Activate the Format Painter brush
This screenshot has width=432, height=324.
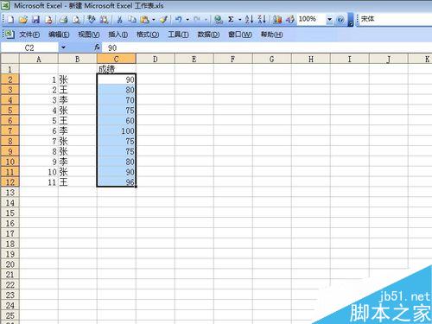pos(164,20)
